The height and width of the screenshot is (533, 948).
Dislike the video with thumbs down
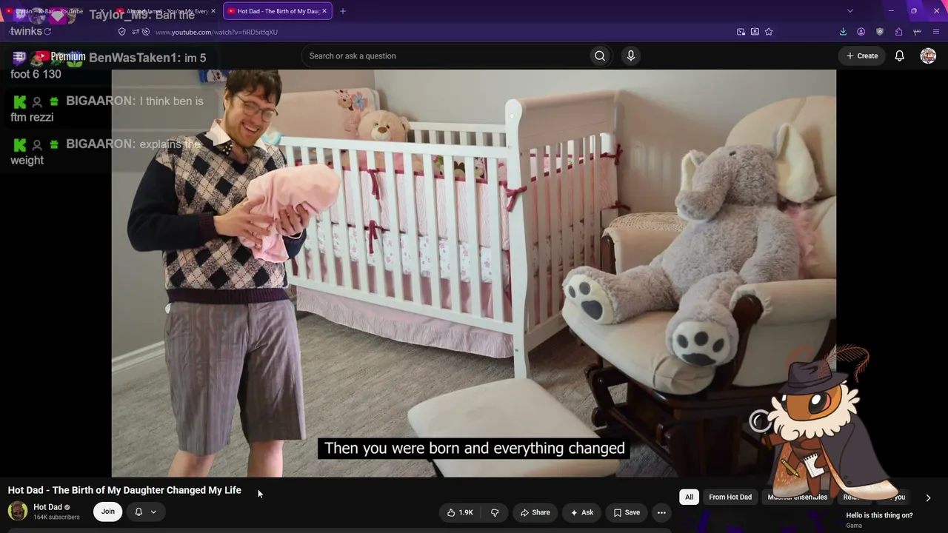pyautogui.click(x=495, y=512)
